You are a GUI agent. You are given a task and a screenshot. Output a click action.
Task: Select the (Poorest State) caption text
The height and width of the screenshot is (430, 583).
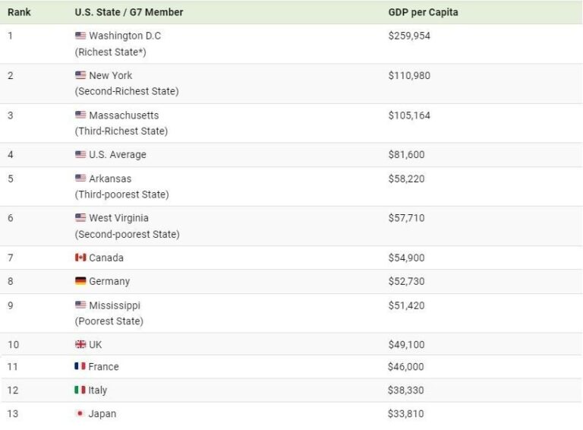[109, 321]
